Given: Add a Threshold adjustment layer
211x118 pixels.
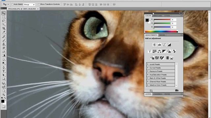Looking at the screenshot, I should coord(162,58).
